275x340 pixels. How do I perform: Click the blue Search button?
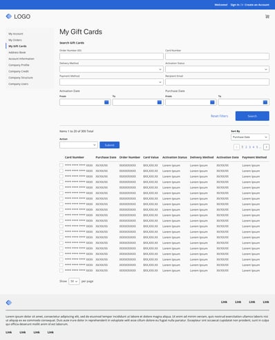[252, 116]
